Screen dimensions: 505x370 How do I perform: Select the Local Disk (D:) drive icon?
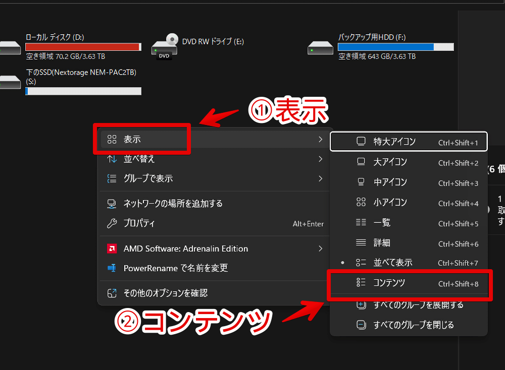click(x=9, y=48)
